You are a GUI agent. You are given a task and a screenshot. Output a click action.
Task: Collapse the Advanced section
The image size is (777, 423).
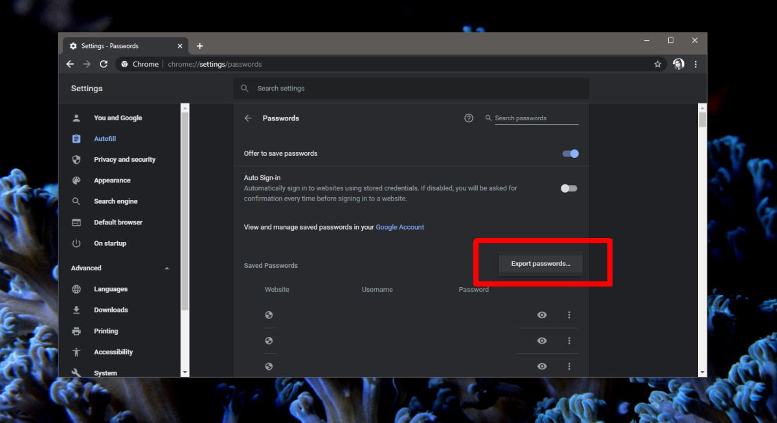167,268
